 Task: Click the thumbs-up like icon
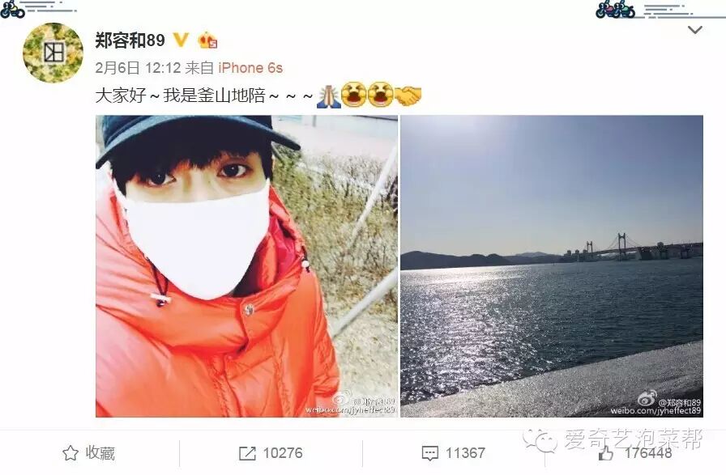tap(605, 452)
